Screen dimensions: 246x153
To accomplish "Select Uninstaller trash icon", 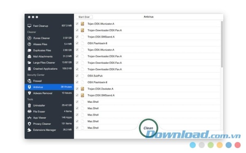I will click(x=30, y=105).
